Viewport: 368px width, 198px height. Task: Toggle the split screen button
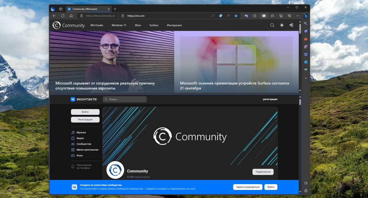[264, 16]
